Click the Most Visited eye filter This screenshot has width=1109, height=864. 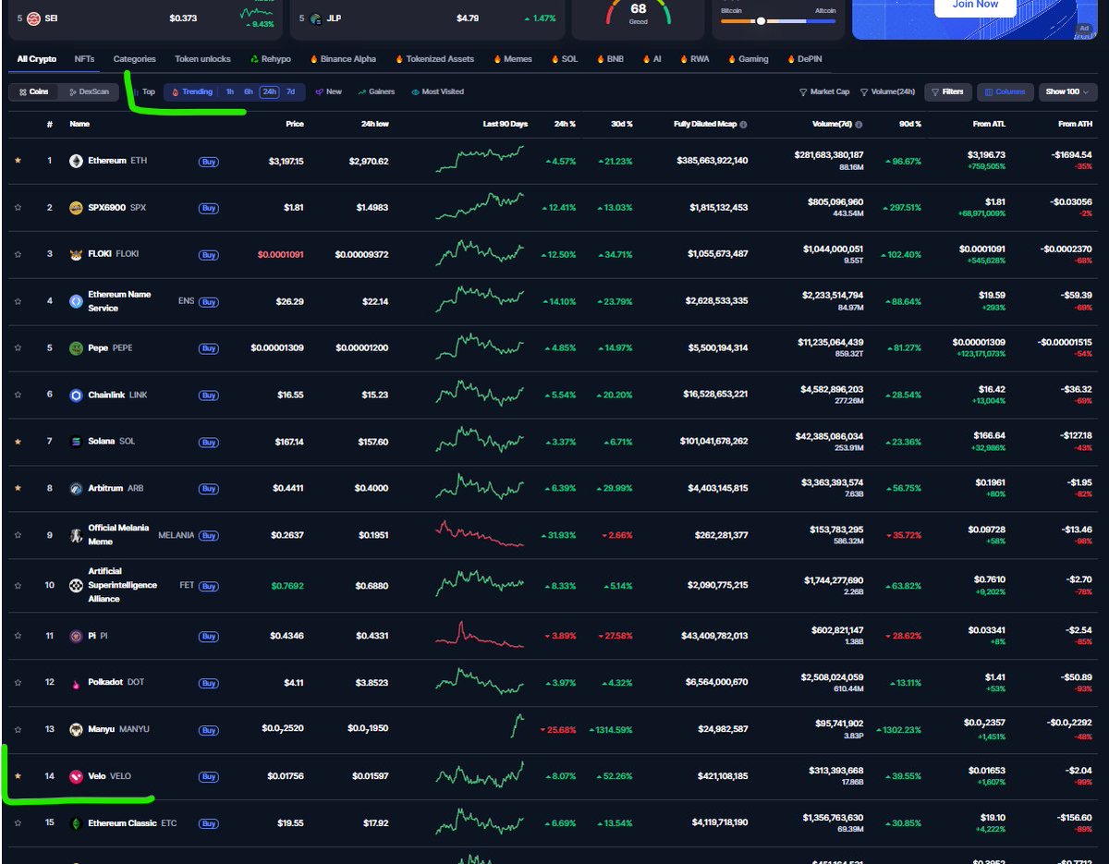pos(437,91)
